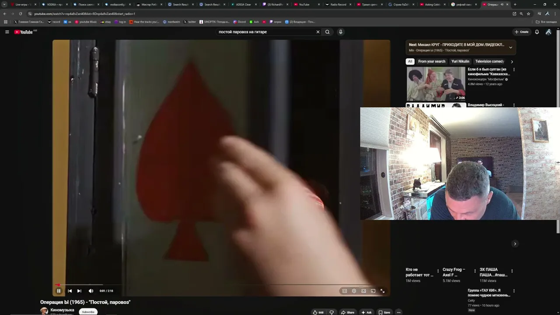Select the Television comedy chip
Screen dimensions: 560x315
[x=490, y=62]
